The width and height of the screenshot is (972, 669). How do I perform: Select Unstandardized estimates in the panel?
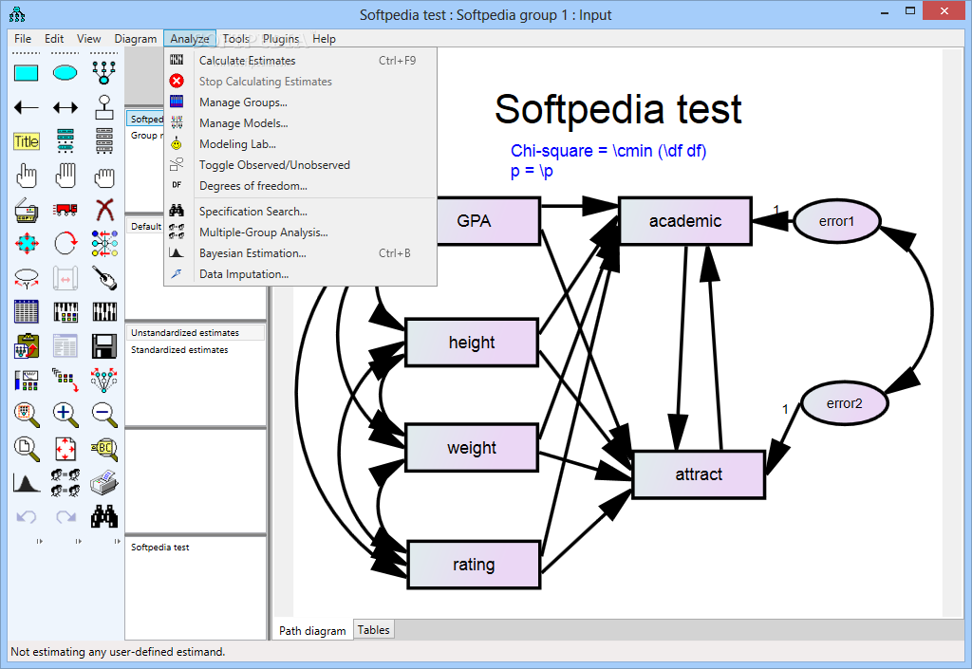point(196,333)
